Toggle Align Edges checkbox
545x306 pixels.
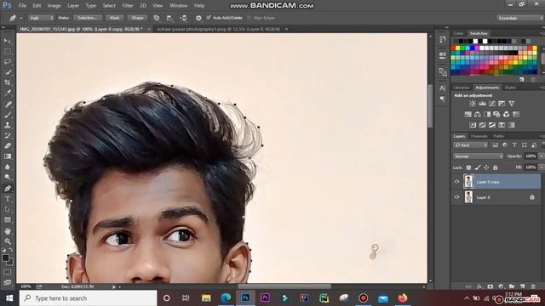tap(249, 18)
